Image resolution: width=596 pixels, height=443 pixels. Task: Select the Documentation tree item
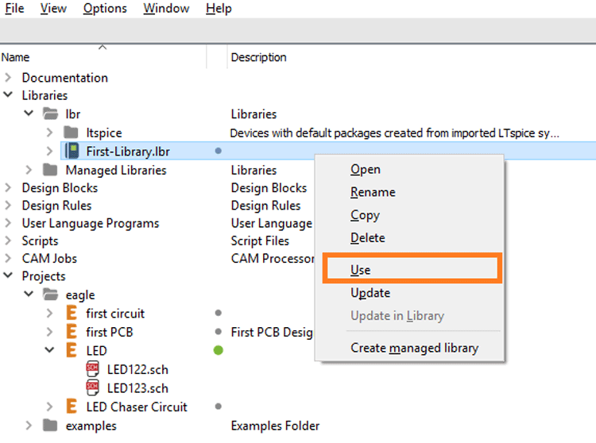tap(65, 78)
